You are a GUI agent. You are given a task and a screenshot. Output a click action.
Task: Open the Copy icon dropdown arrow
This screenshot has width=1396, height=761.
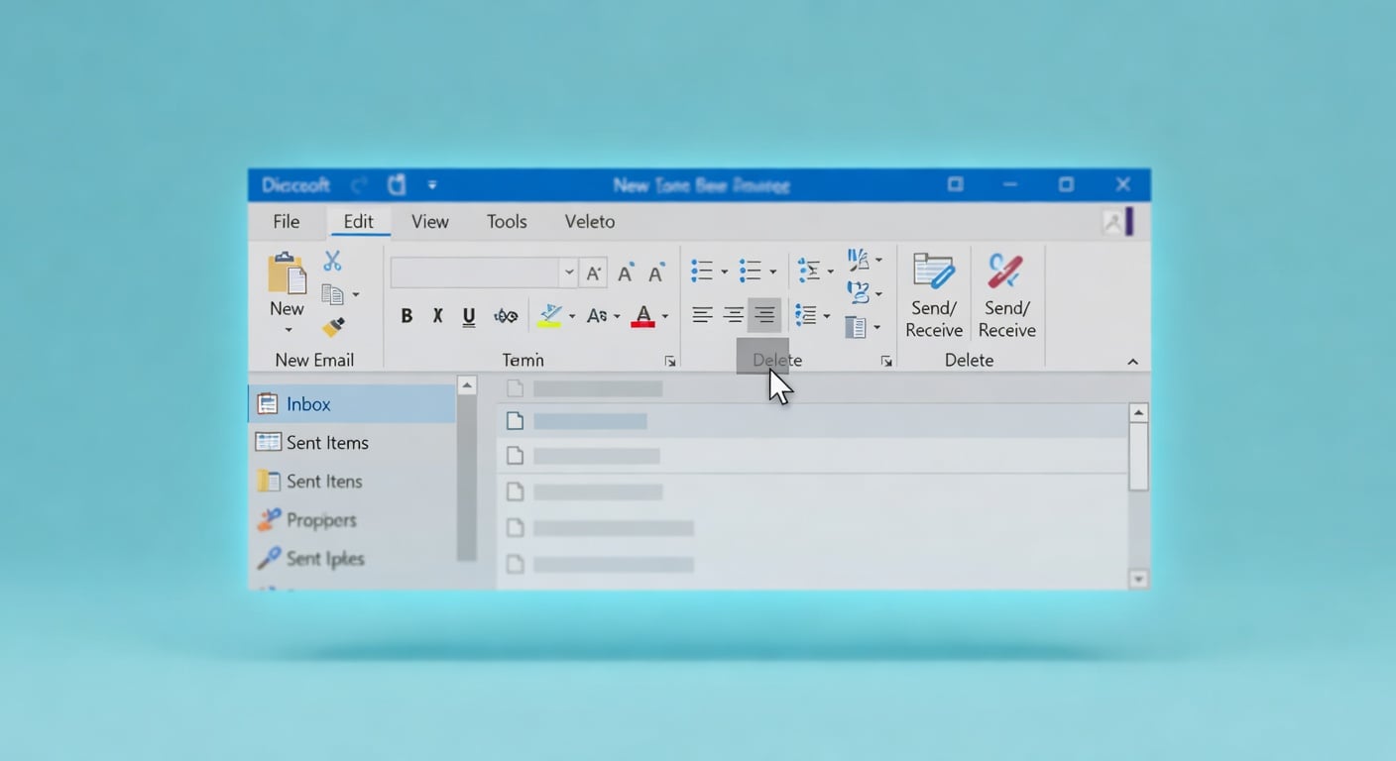tap(356, 295)
